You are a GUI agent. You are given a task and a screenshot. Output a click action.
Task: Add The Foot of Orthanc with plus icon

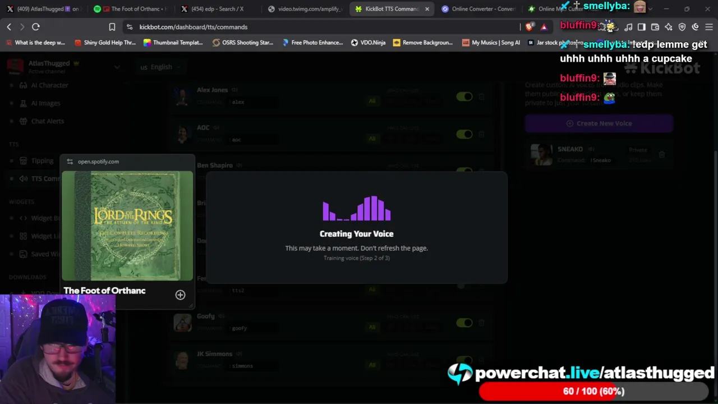point(180,295)
